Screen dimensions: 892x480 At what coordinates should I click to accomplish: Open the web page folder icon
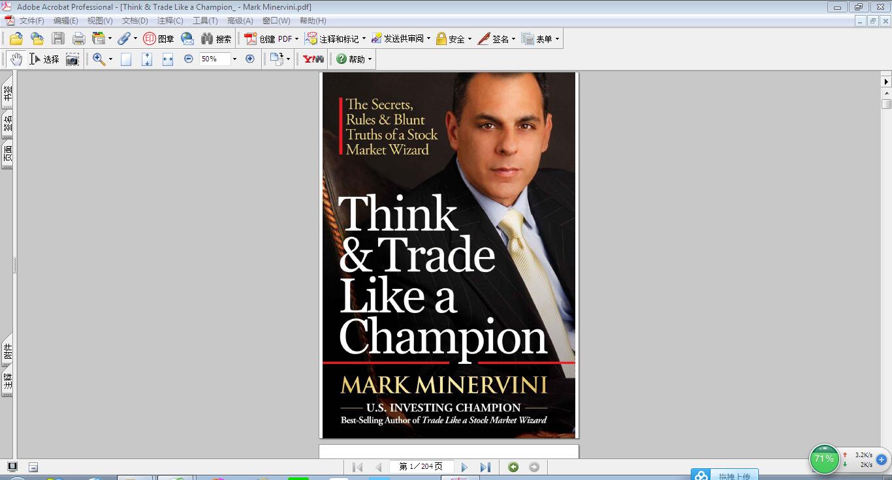coord(37,39)
